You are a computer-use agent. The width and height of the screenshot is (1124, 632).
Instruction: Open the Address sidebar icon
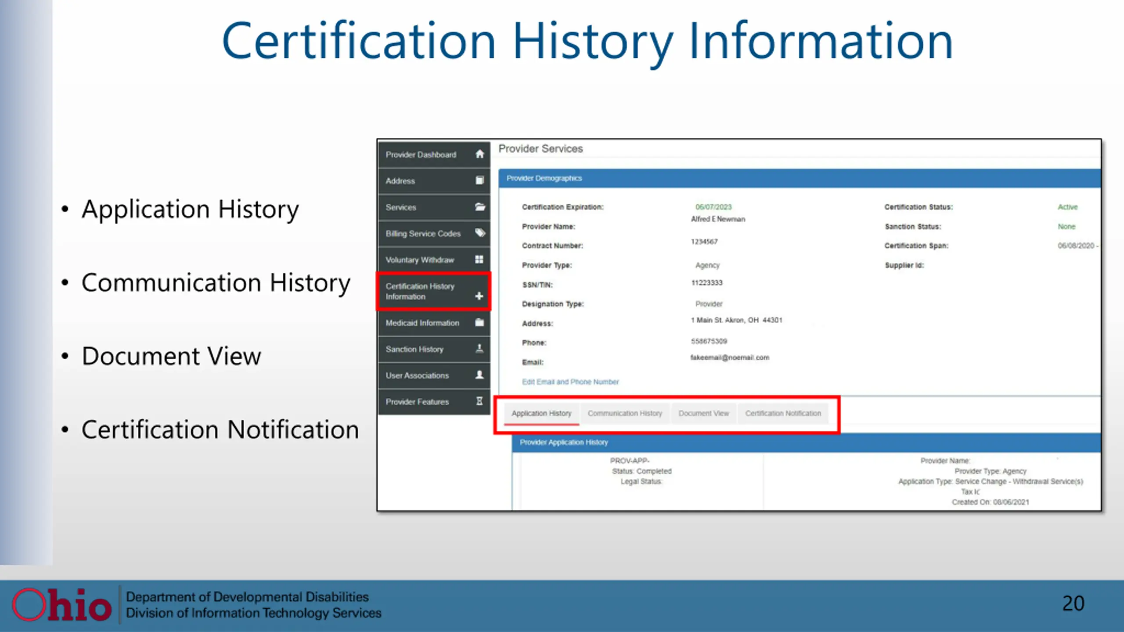479,180
